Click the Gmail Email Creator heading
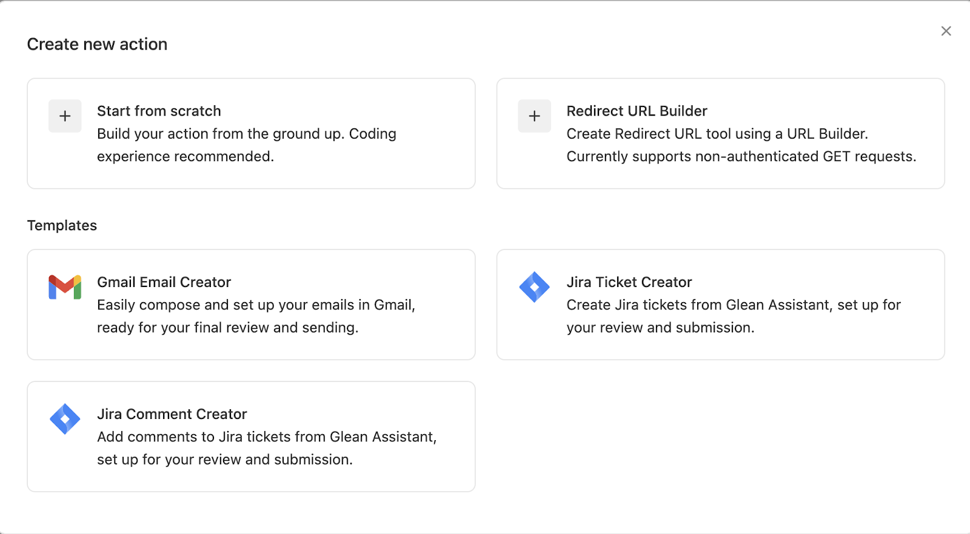 pos(164,282)
